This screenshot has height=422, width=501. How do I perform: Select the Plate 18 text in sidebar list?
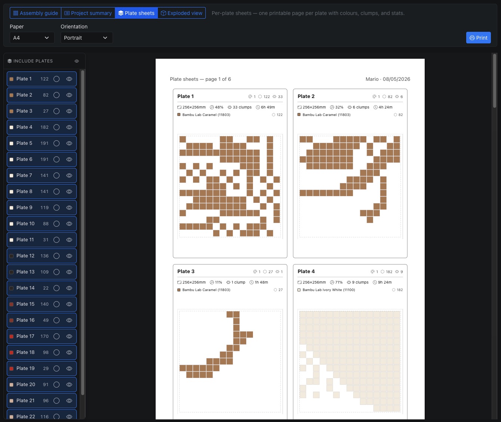[25, 352]
